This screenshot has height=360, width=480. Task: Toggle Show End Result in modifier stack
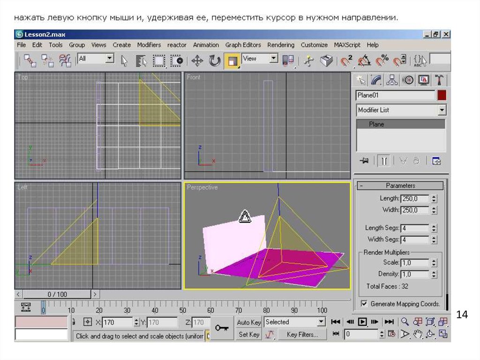coord(383,161)
